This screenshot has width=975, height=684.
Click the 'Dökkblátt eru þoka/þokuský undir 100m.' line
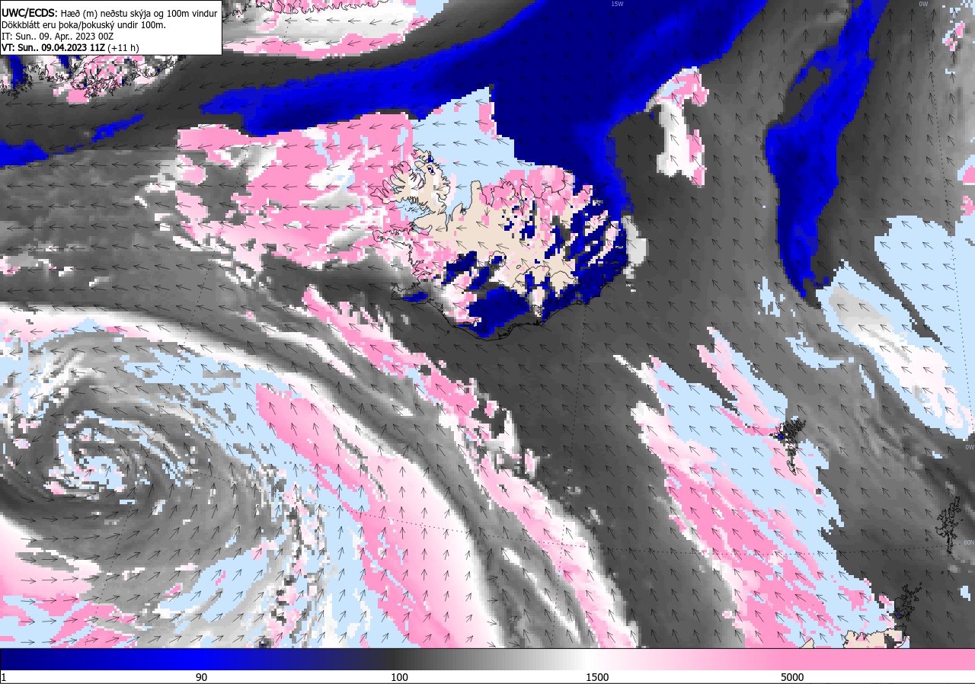pos(84,25)
